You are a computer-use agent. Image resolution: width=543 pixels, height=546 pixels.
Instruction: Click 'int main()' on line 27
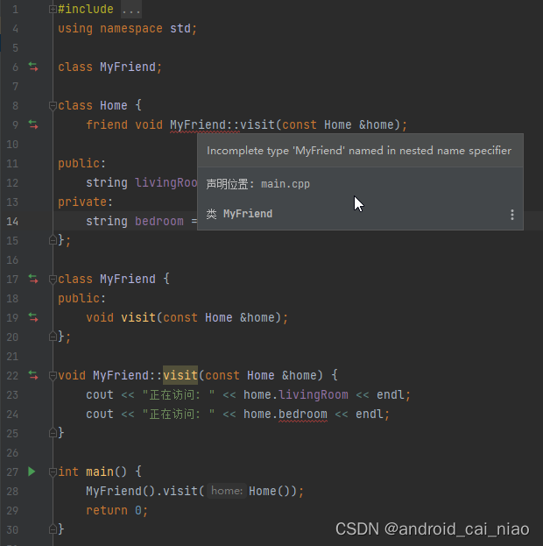pos(92,472)
